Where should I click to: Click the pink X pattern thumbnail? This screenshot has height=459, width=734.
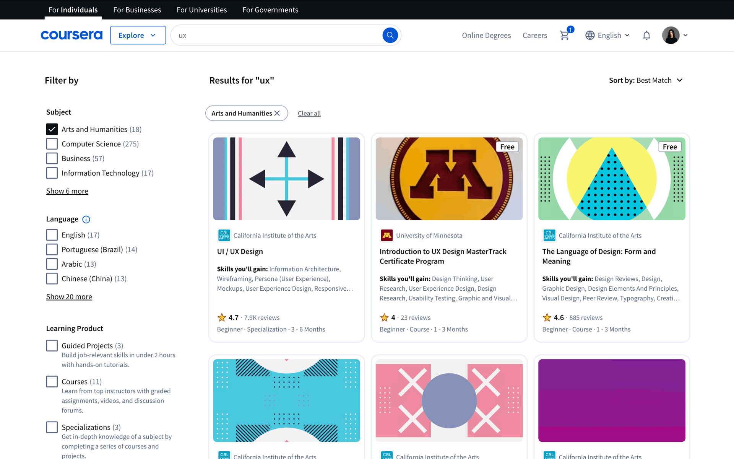(x=449, y=400)
